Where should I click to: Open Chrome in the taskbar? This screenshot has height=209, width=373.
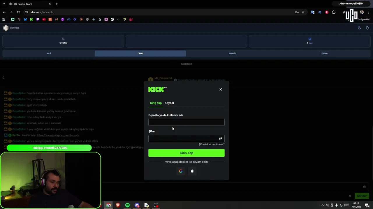click(x=109, y=205)
